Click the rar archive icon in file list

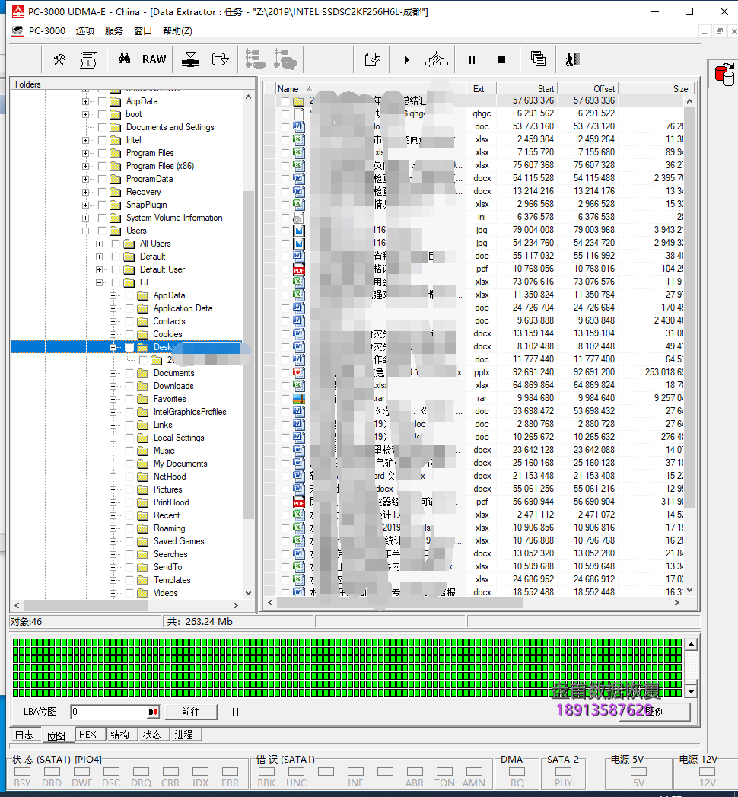tap(299, 399)
